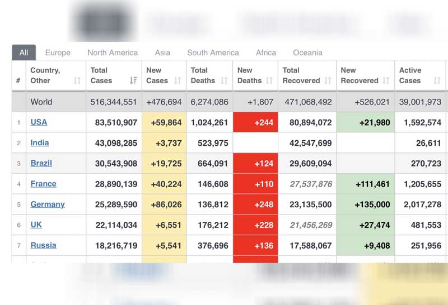Show the Asia region tab

162,53
